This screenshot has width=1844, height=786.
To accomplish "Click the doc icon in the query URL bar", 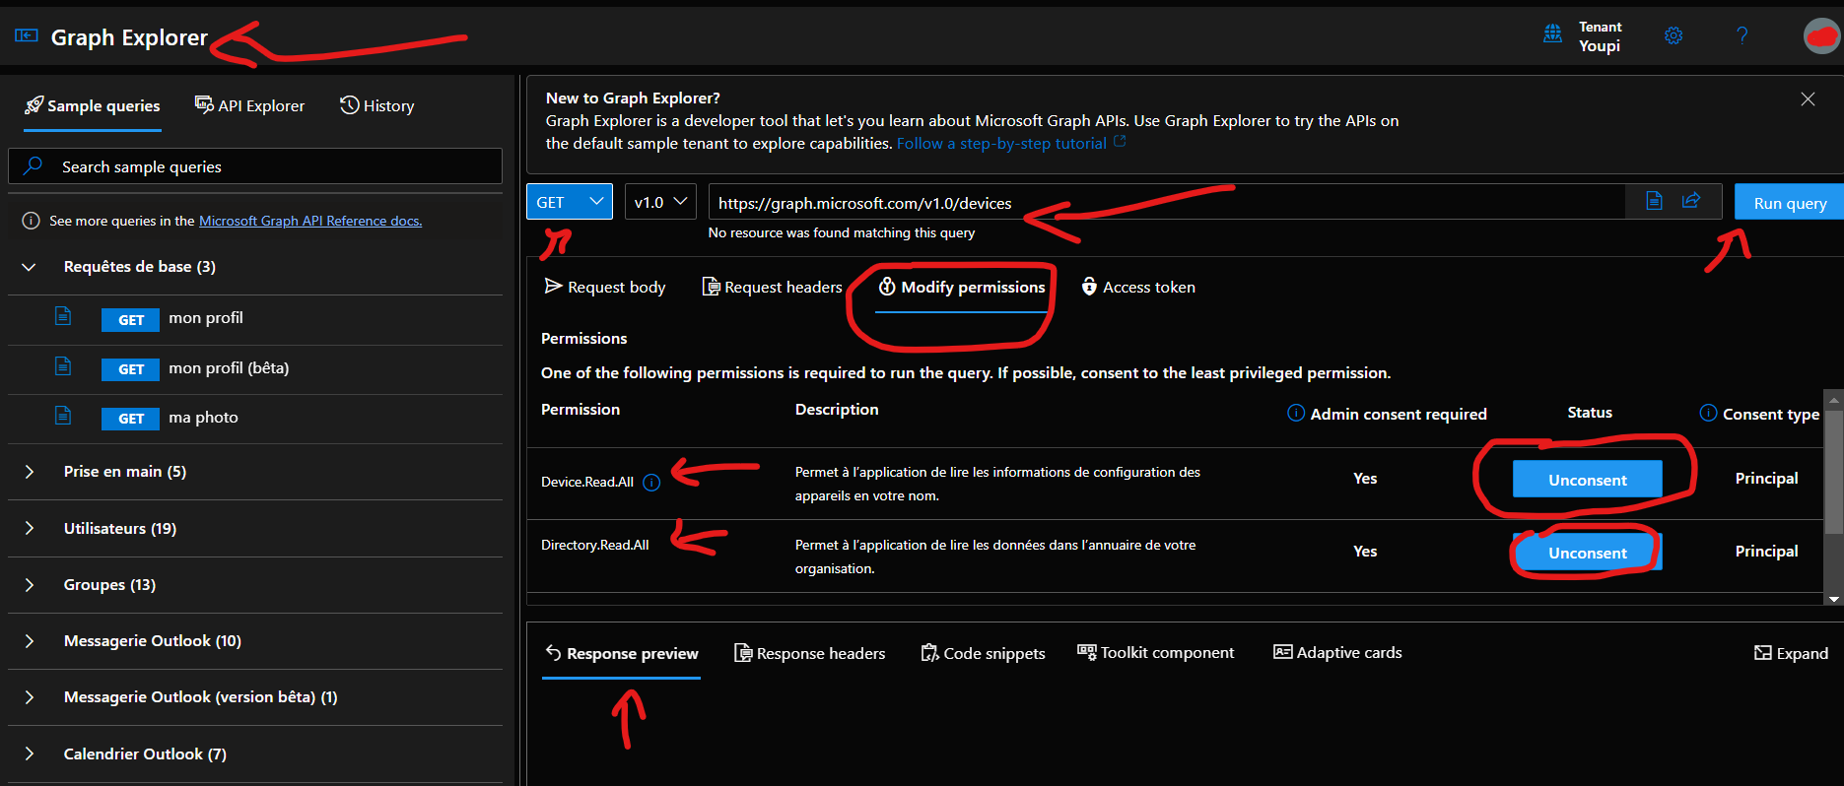I will [x=1654, y=201].
